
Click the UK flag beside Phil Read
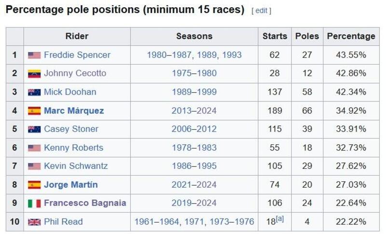[x=34, y=222]
